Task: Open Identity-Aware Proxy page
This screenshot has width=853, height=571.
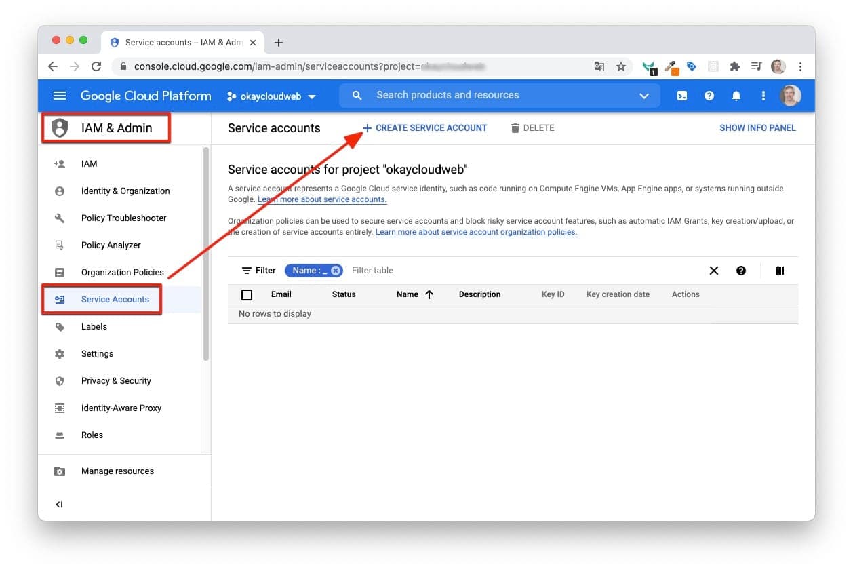Action: click(120, 408)
